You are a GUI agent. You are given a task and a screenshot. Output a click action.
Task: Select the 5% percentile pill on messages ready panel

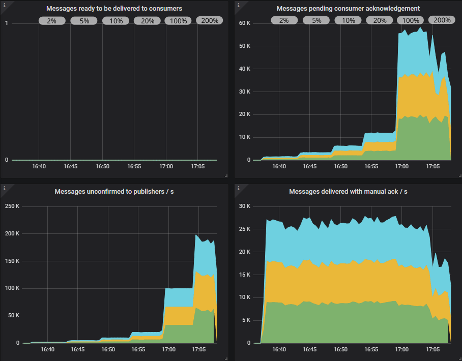[83, 20]
